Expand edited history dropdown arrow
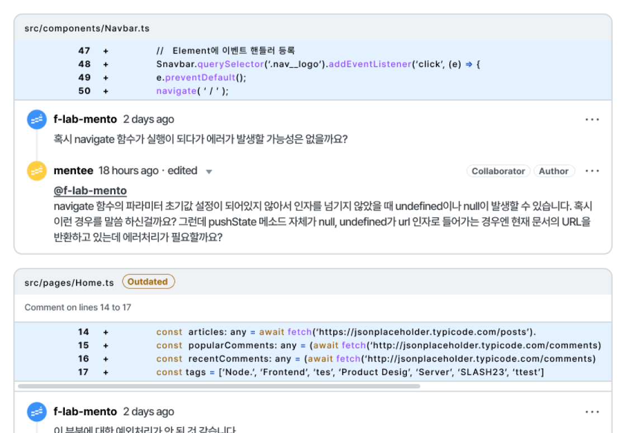This screenshot has height=433, width=626. pos(209,172)
